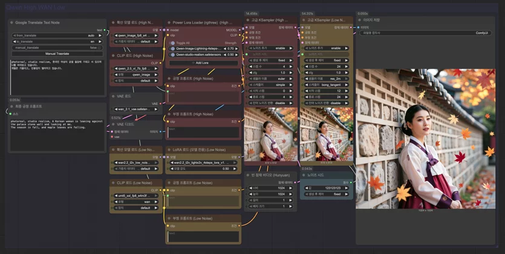Click the green text output port on Google Translate node

tap(105, 30)
